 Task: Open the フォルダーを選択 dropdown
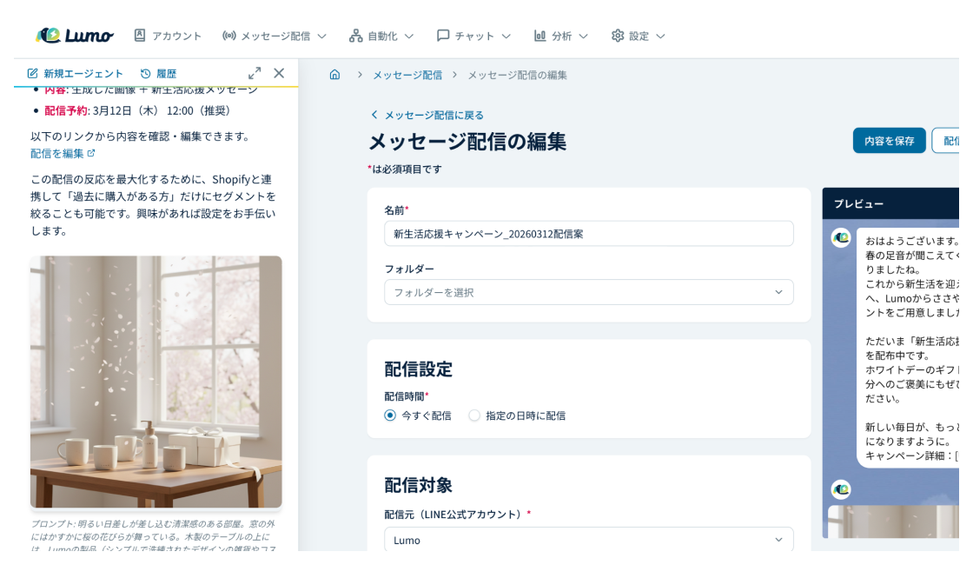[588, 292]
